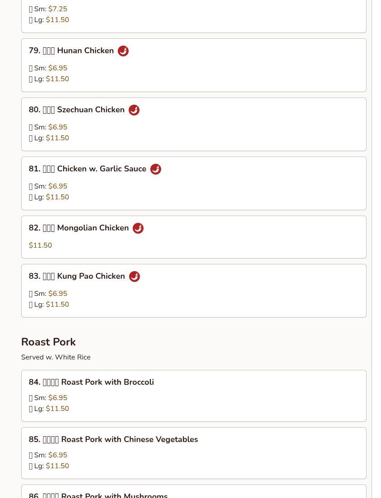Click spicy icon next to Chicken w. Garlic Sauce
This screenshot has height=498, width=381.
[x=155, y=169]
